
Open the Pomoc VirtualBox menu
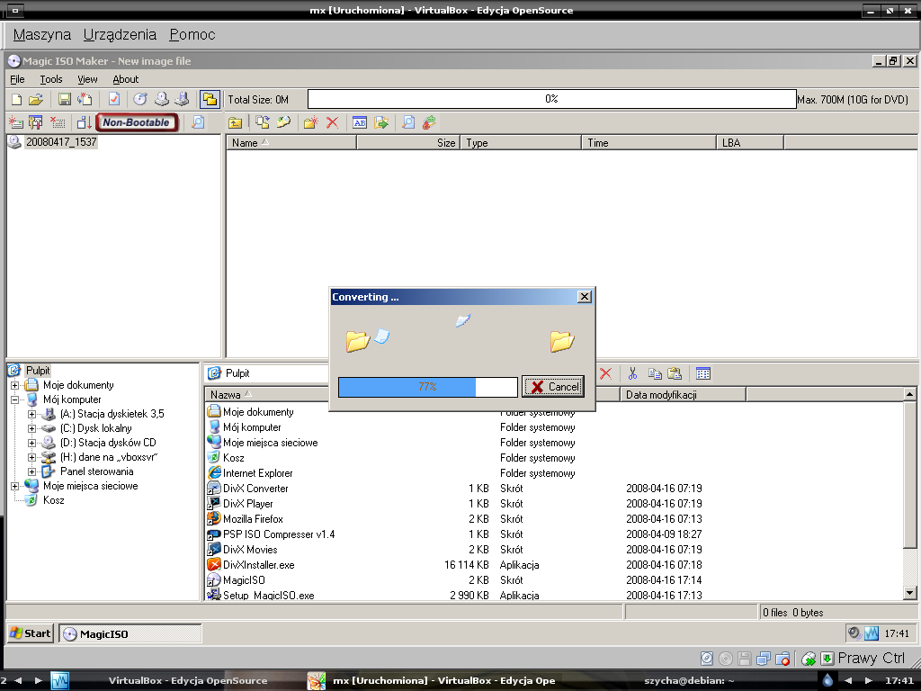(x=192, y=35)
